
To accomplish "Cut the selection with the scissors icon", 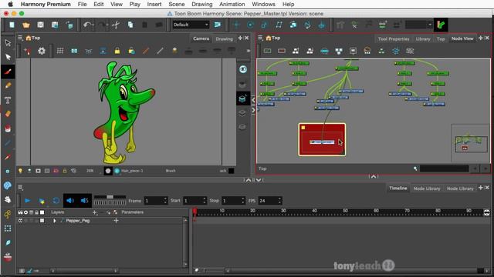I will point(116,25).
